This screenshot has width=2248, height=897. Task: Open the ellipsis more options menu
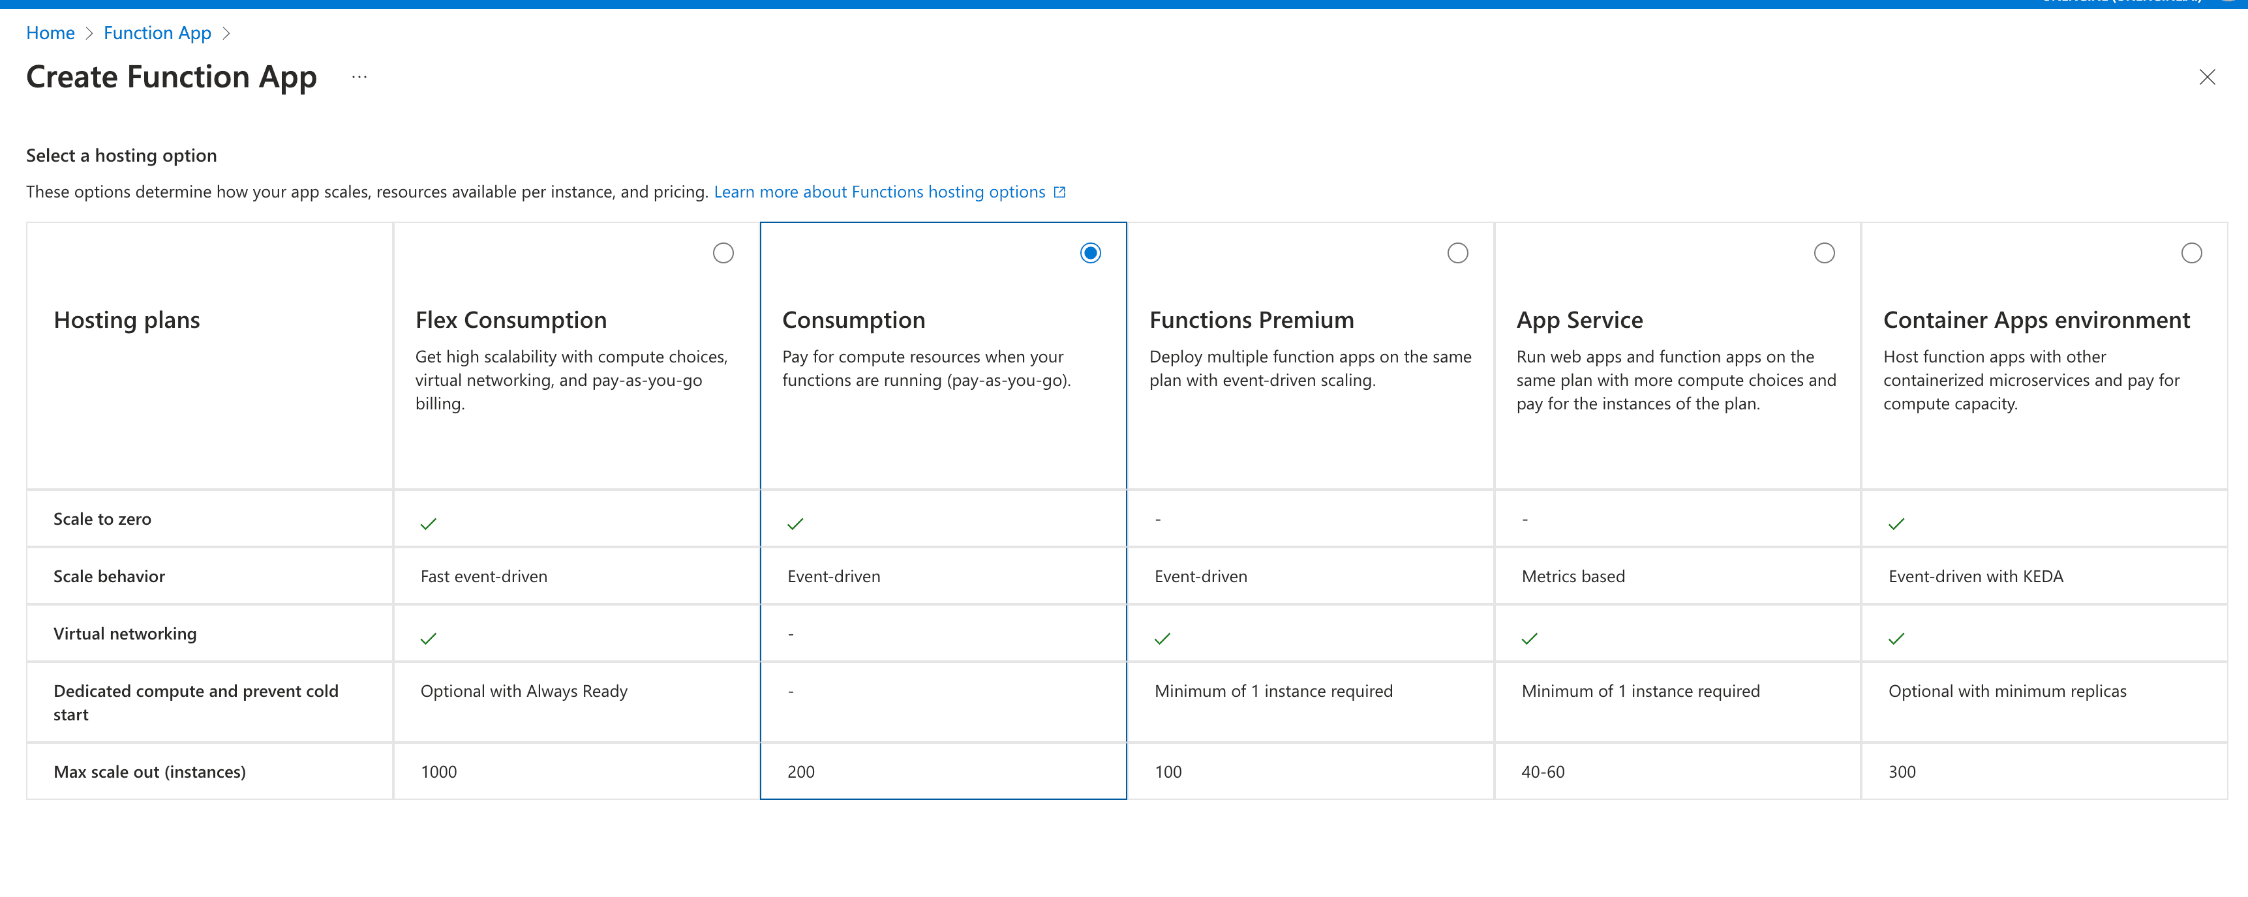point(359,78)
